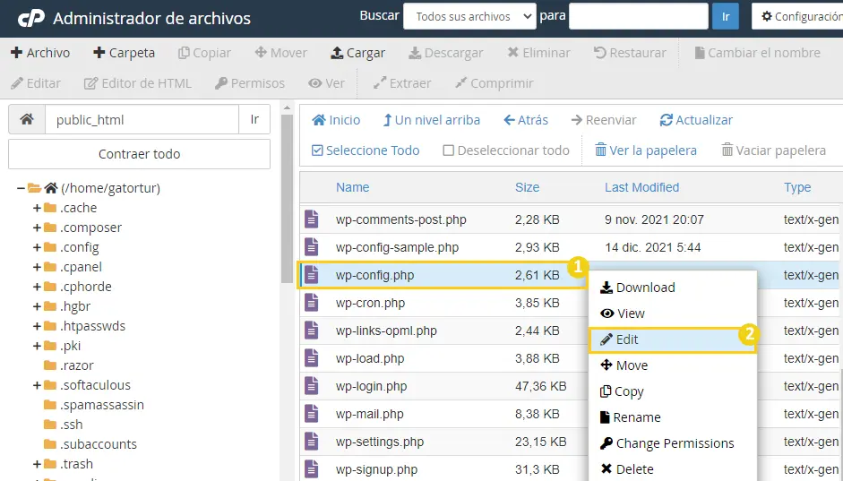Click the home icon beside path field
Image resolution: width=843 pixels, height=481 pixels.
[x=27, y=119]
